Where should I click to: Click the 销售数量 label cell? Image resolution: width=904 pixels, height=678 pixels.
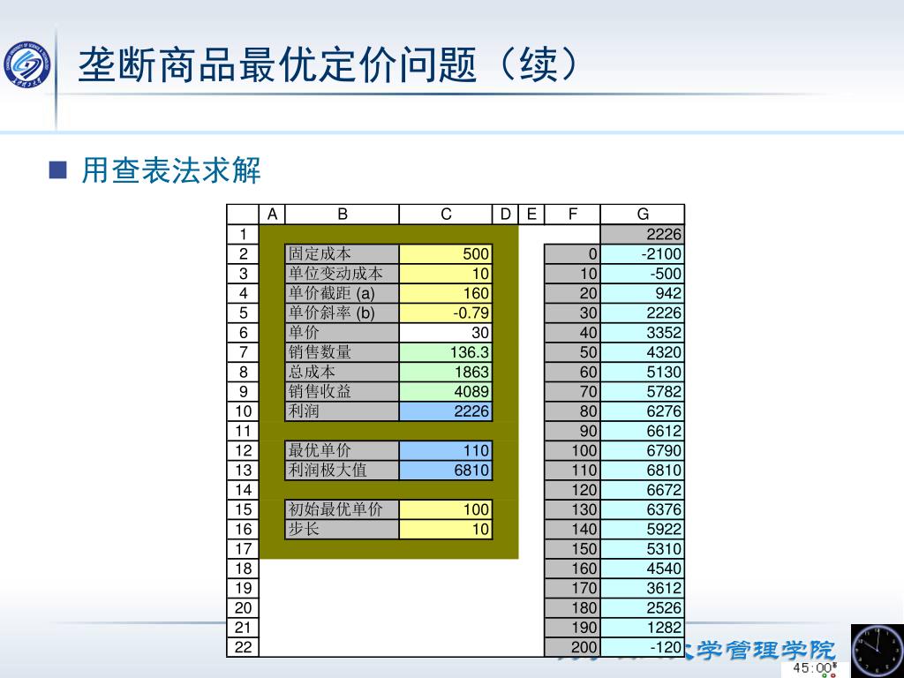point(342,351)
